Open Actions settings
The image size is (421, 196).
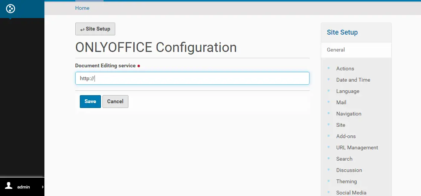pyautogui.click(x=345, y=68)
